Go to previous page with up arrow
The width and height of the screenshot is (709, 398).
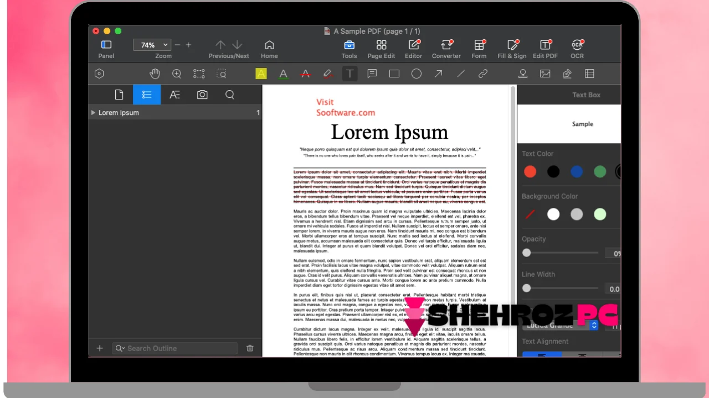tap(220, 45)
